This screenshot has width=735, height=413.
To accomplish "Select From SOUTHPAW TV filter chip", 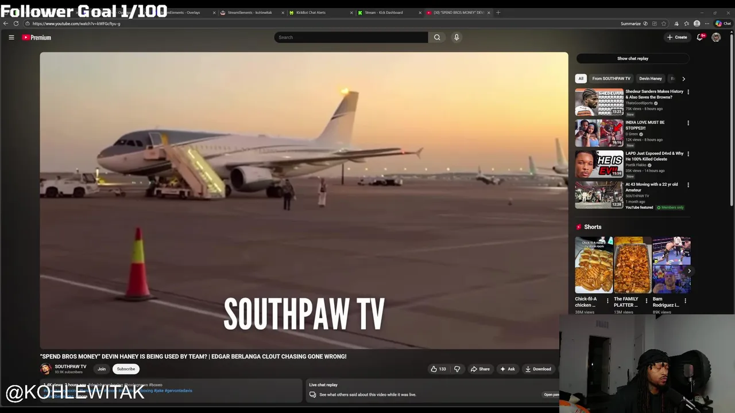I will coord(611,79).
